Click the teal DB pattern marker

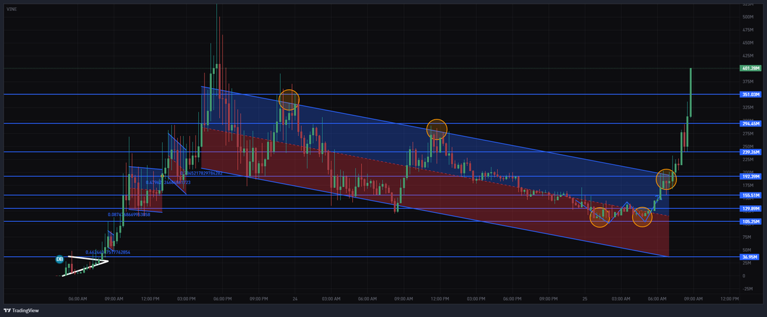59,259
